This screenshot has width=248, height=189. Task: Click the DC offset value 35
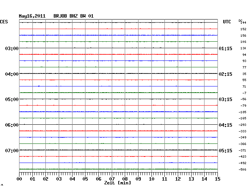point(244,74)
